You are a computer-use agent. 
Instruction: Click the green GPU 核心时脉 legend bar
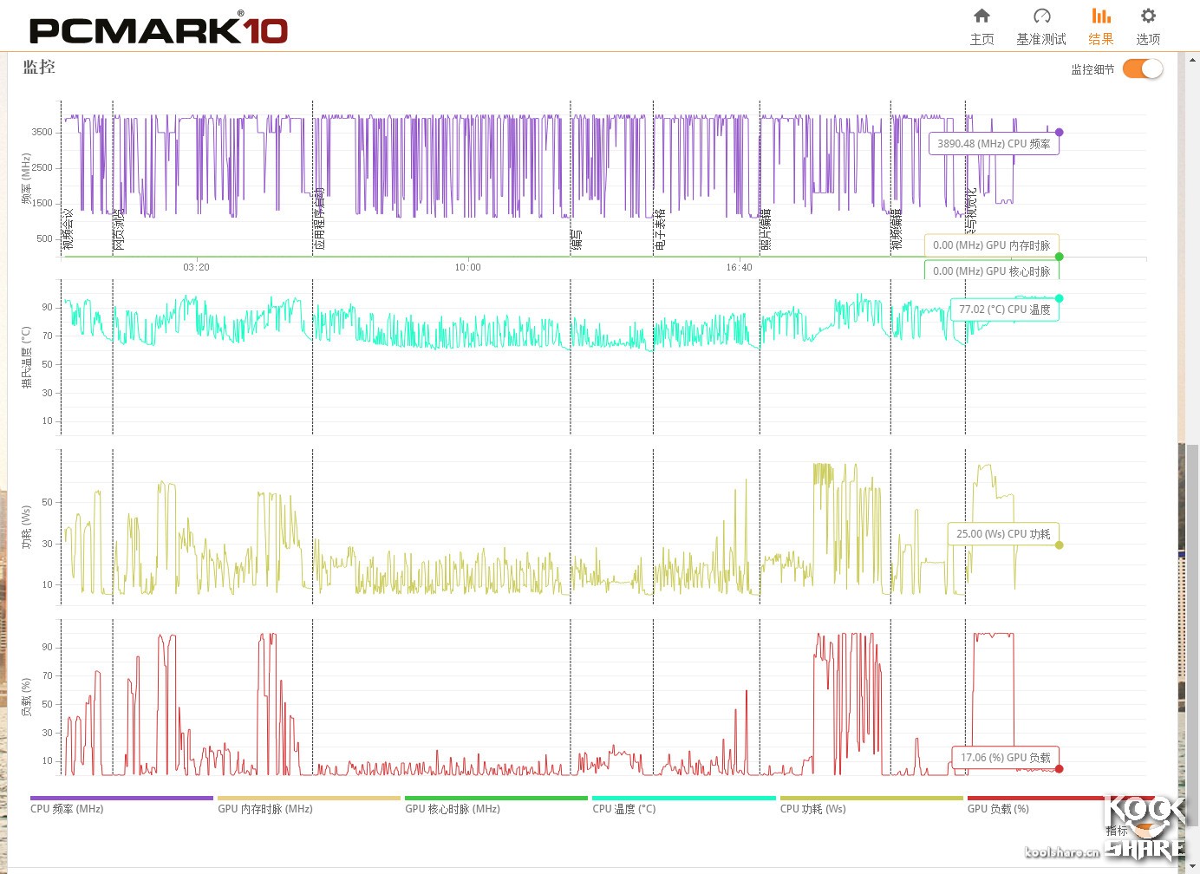click(x=496, y=798)
